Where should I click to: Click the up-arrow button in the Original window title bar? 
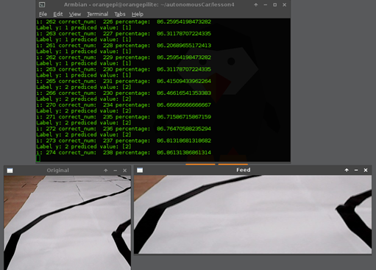(x=106, y=171)
